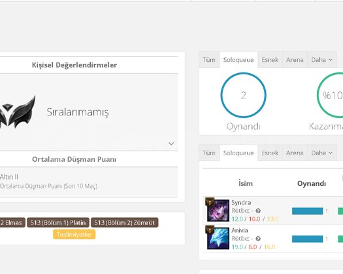Click Oynandı label under blue circle
Image resolution: width=343 pixels, height=274 pixels.
point(244,127)
